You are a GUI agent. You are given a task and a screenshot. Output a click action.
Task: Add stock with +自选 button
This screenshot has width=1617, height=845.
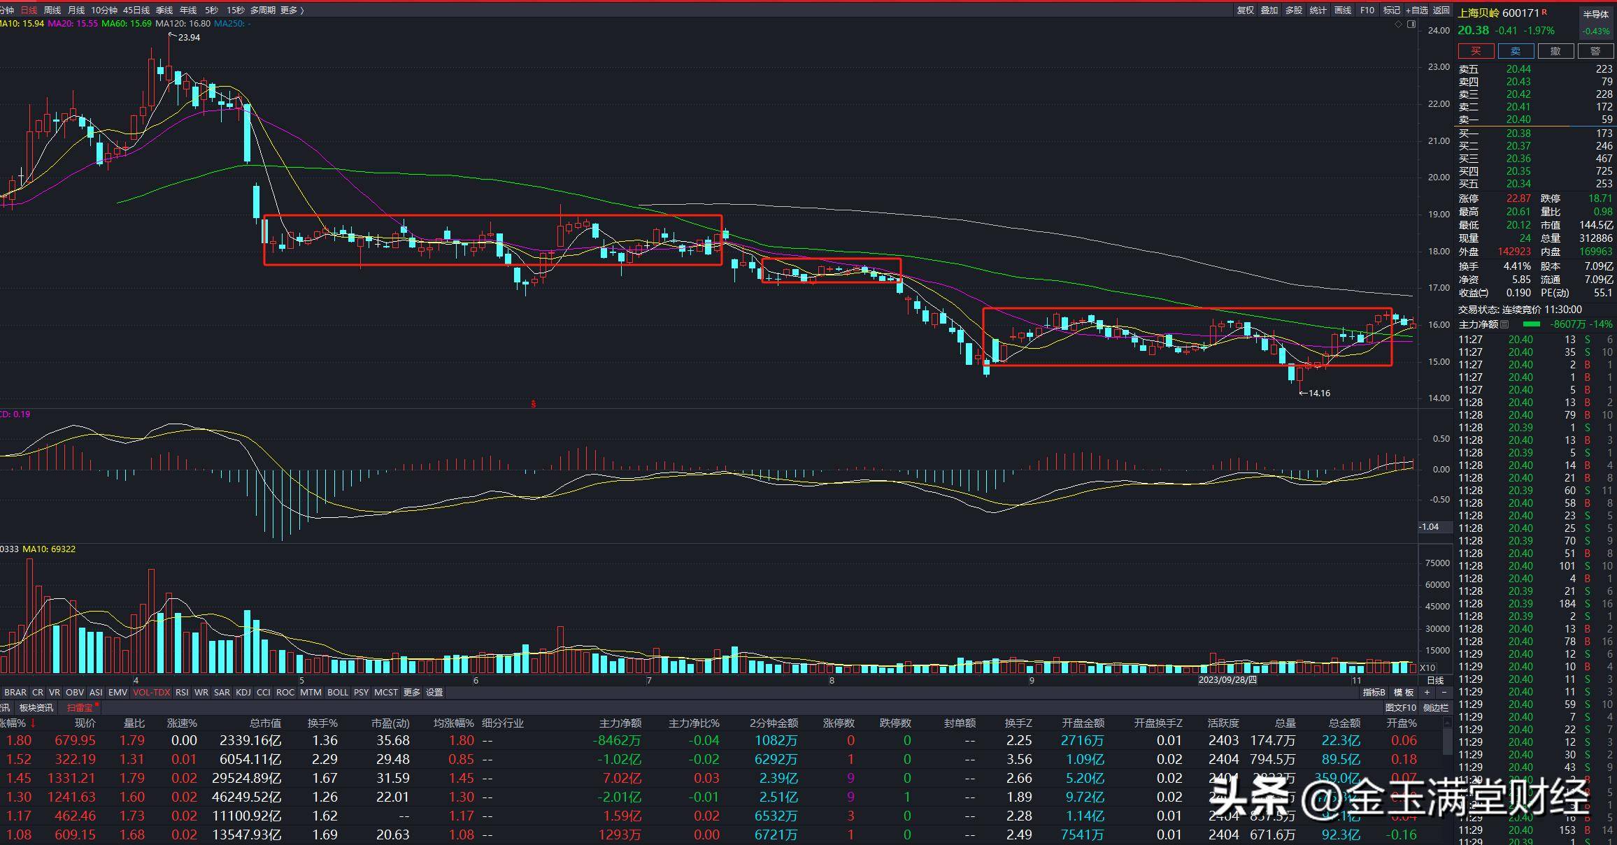point(1416,10)
